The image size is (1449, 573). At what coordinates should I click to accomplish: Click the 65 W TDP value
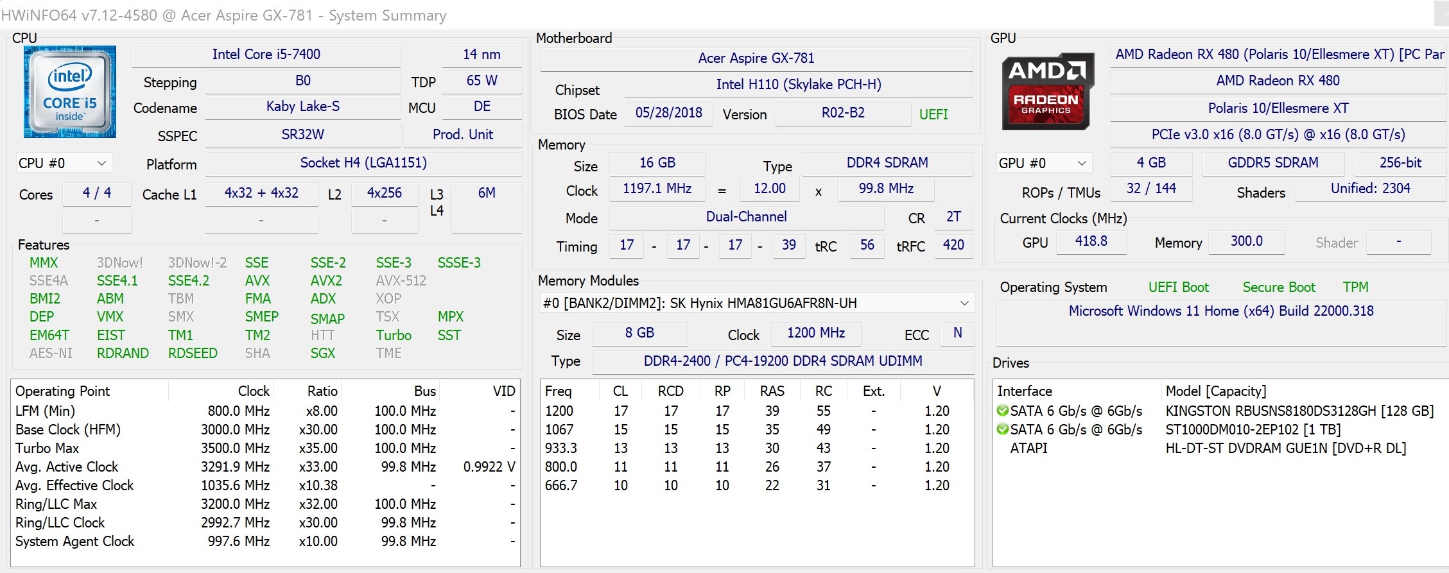(482, 81)
